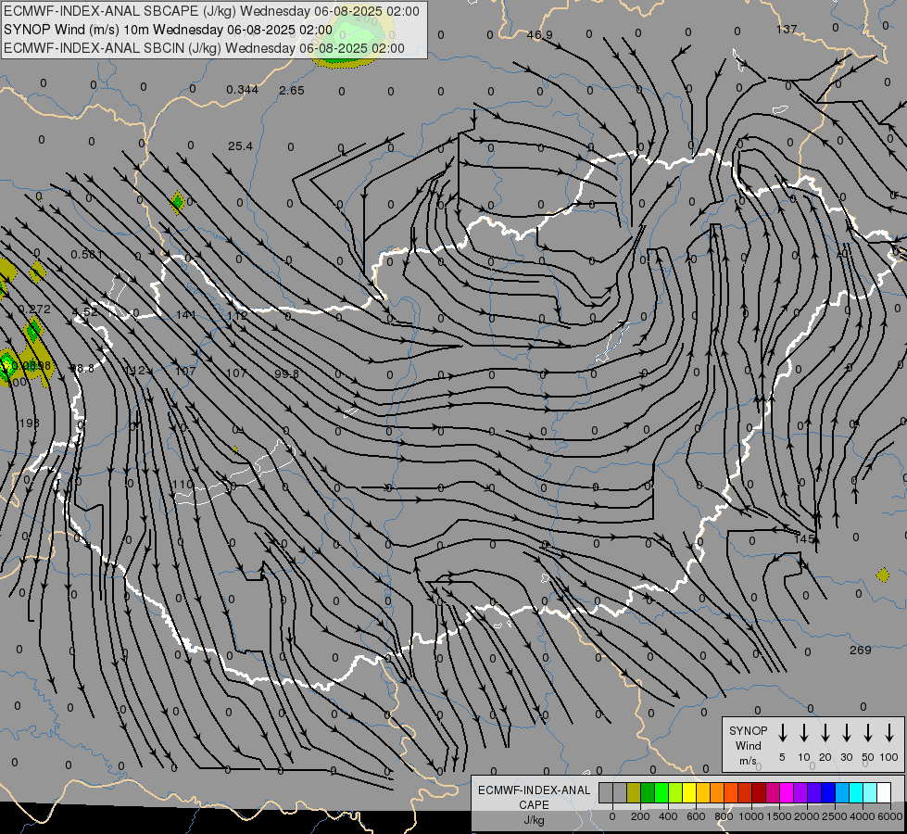The image size is (907, 834).
Task: Select the olive 100-200 J/kg legend swatch
Action: [634, 793]
